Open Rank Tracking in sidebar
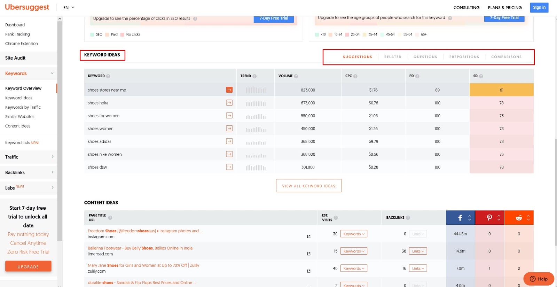Screen dimensions: 557x287 pos(17,34)
